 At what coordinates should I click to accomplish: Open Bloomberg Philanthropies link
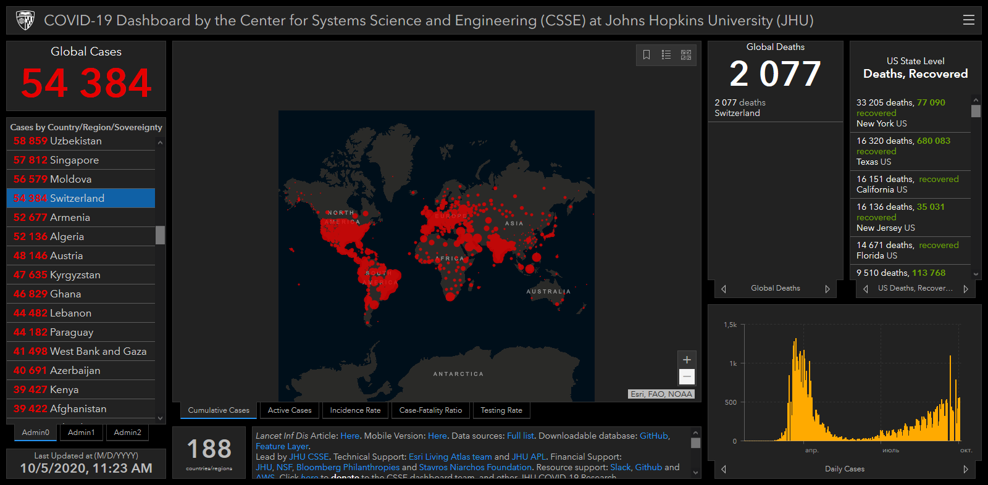pyautogui.click(x=348, y=467)
